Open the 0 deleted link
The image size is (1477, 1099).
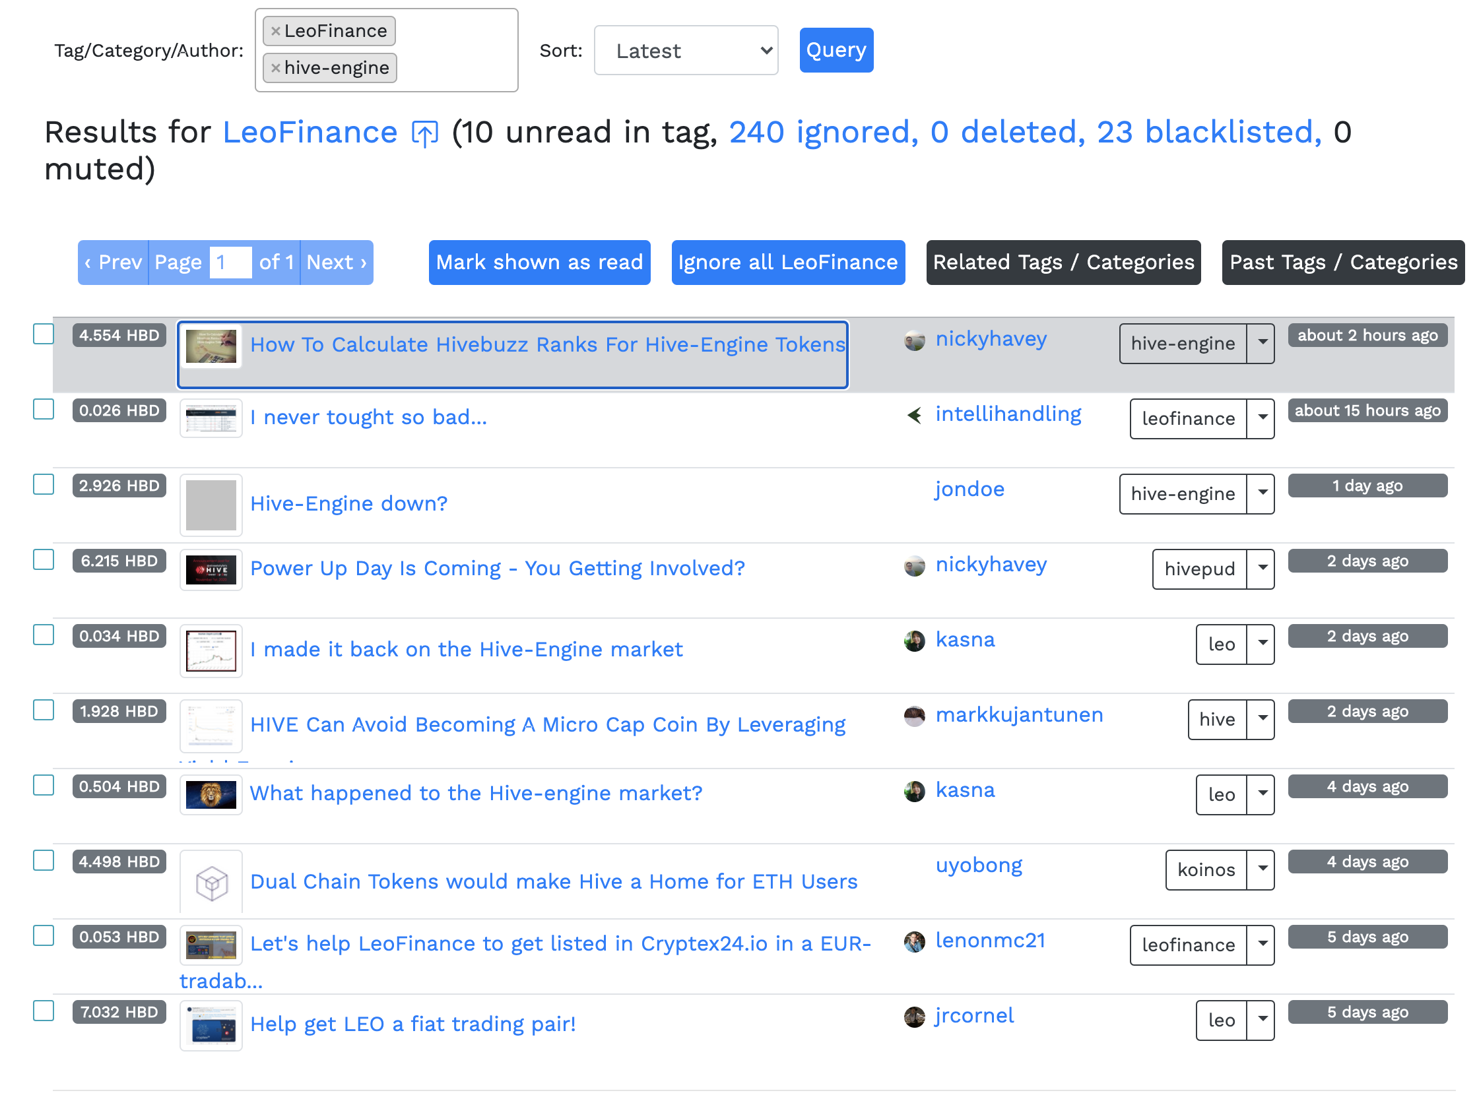tap(1006, 133)
